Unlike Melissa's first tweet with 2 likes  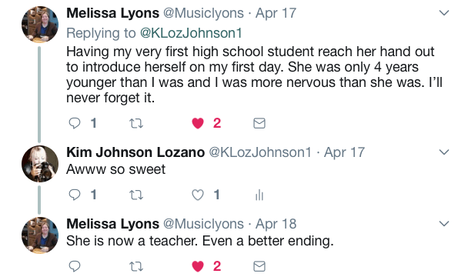(198, 123)
